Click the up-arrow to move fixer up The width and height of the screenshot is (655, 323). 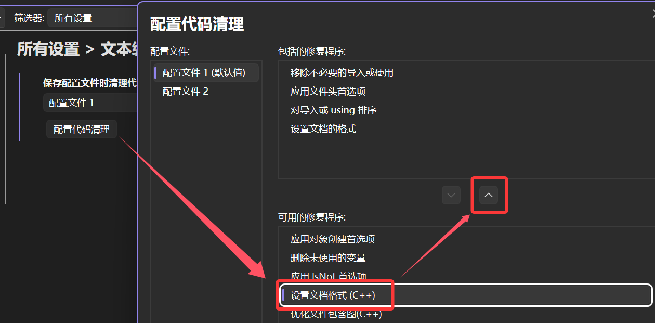click(x=489, y=195)
